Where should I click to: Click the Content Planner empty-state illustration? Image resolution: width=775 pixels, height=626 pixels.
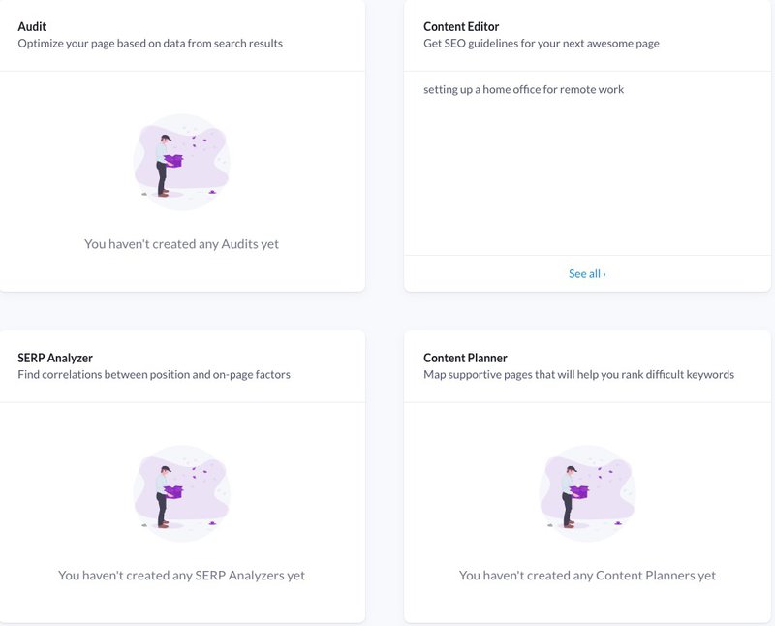coord(588,492)
